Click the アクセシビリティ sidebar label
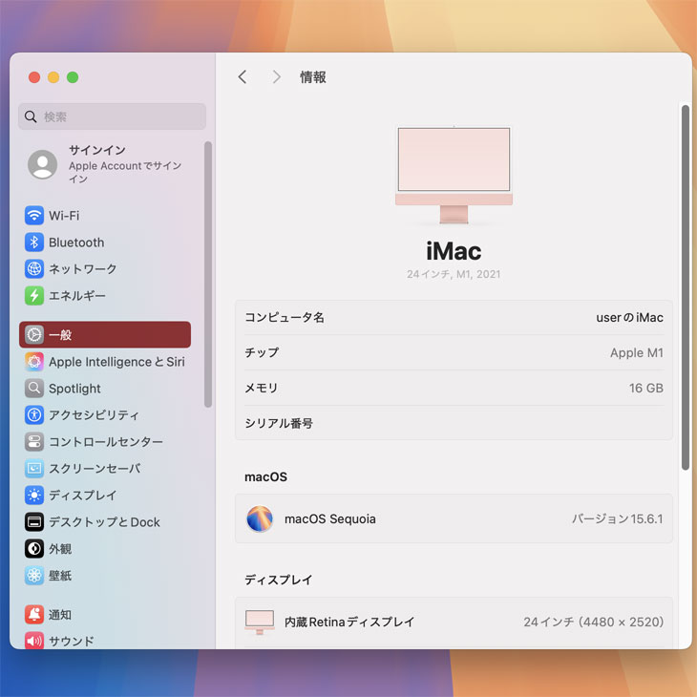The height and width of the screenshot is (697, 697). (x=94, y=414)
